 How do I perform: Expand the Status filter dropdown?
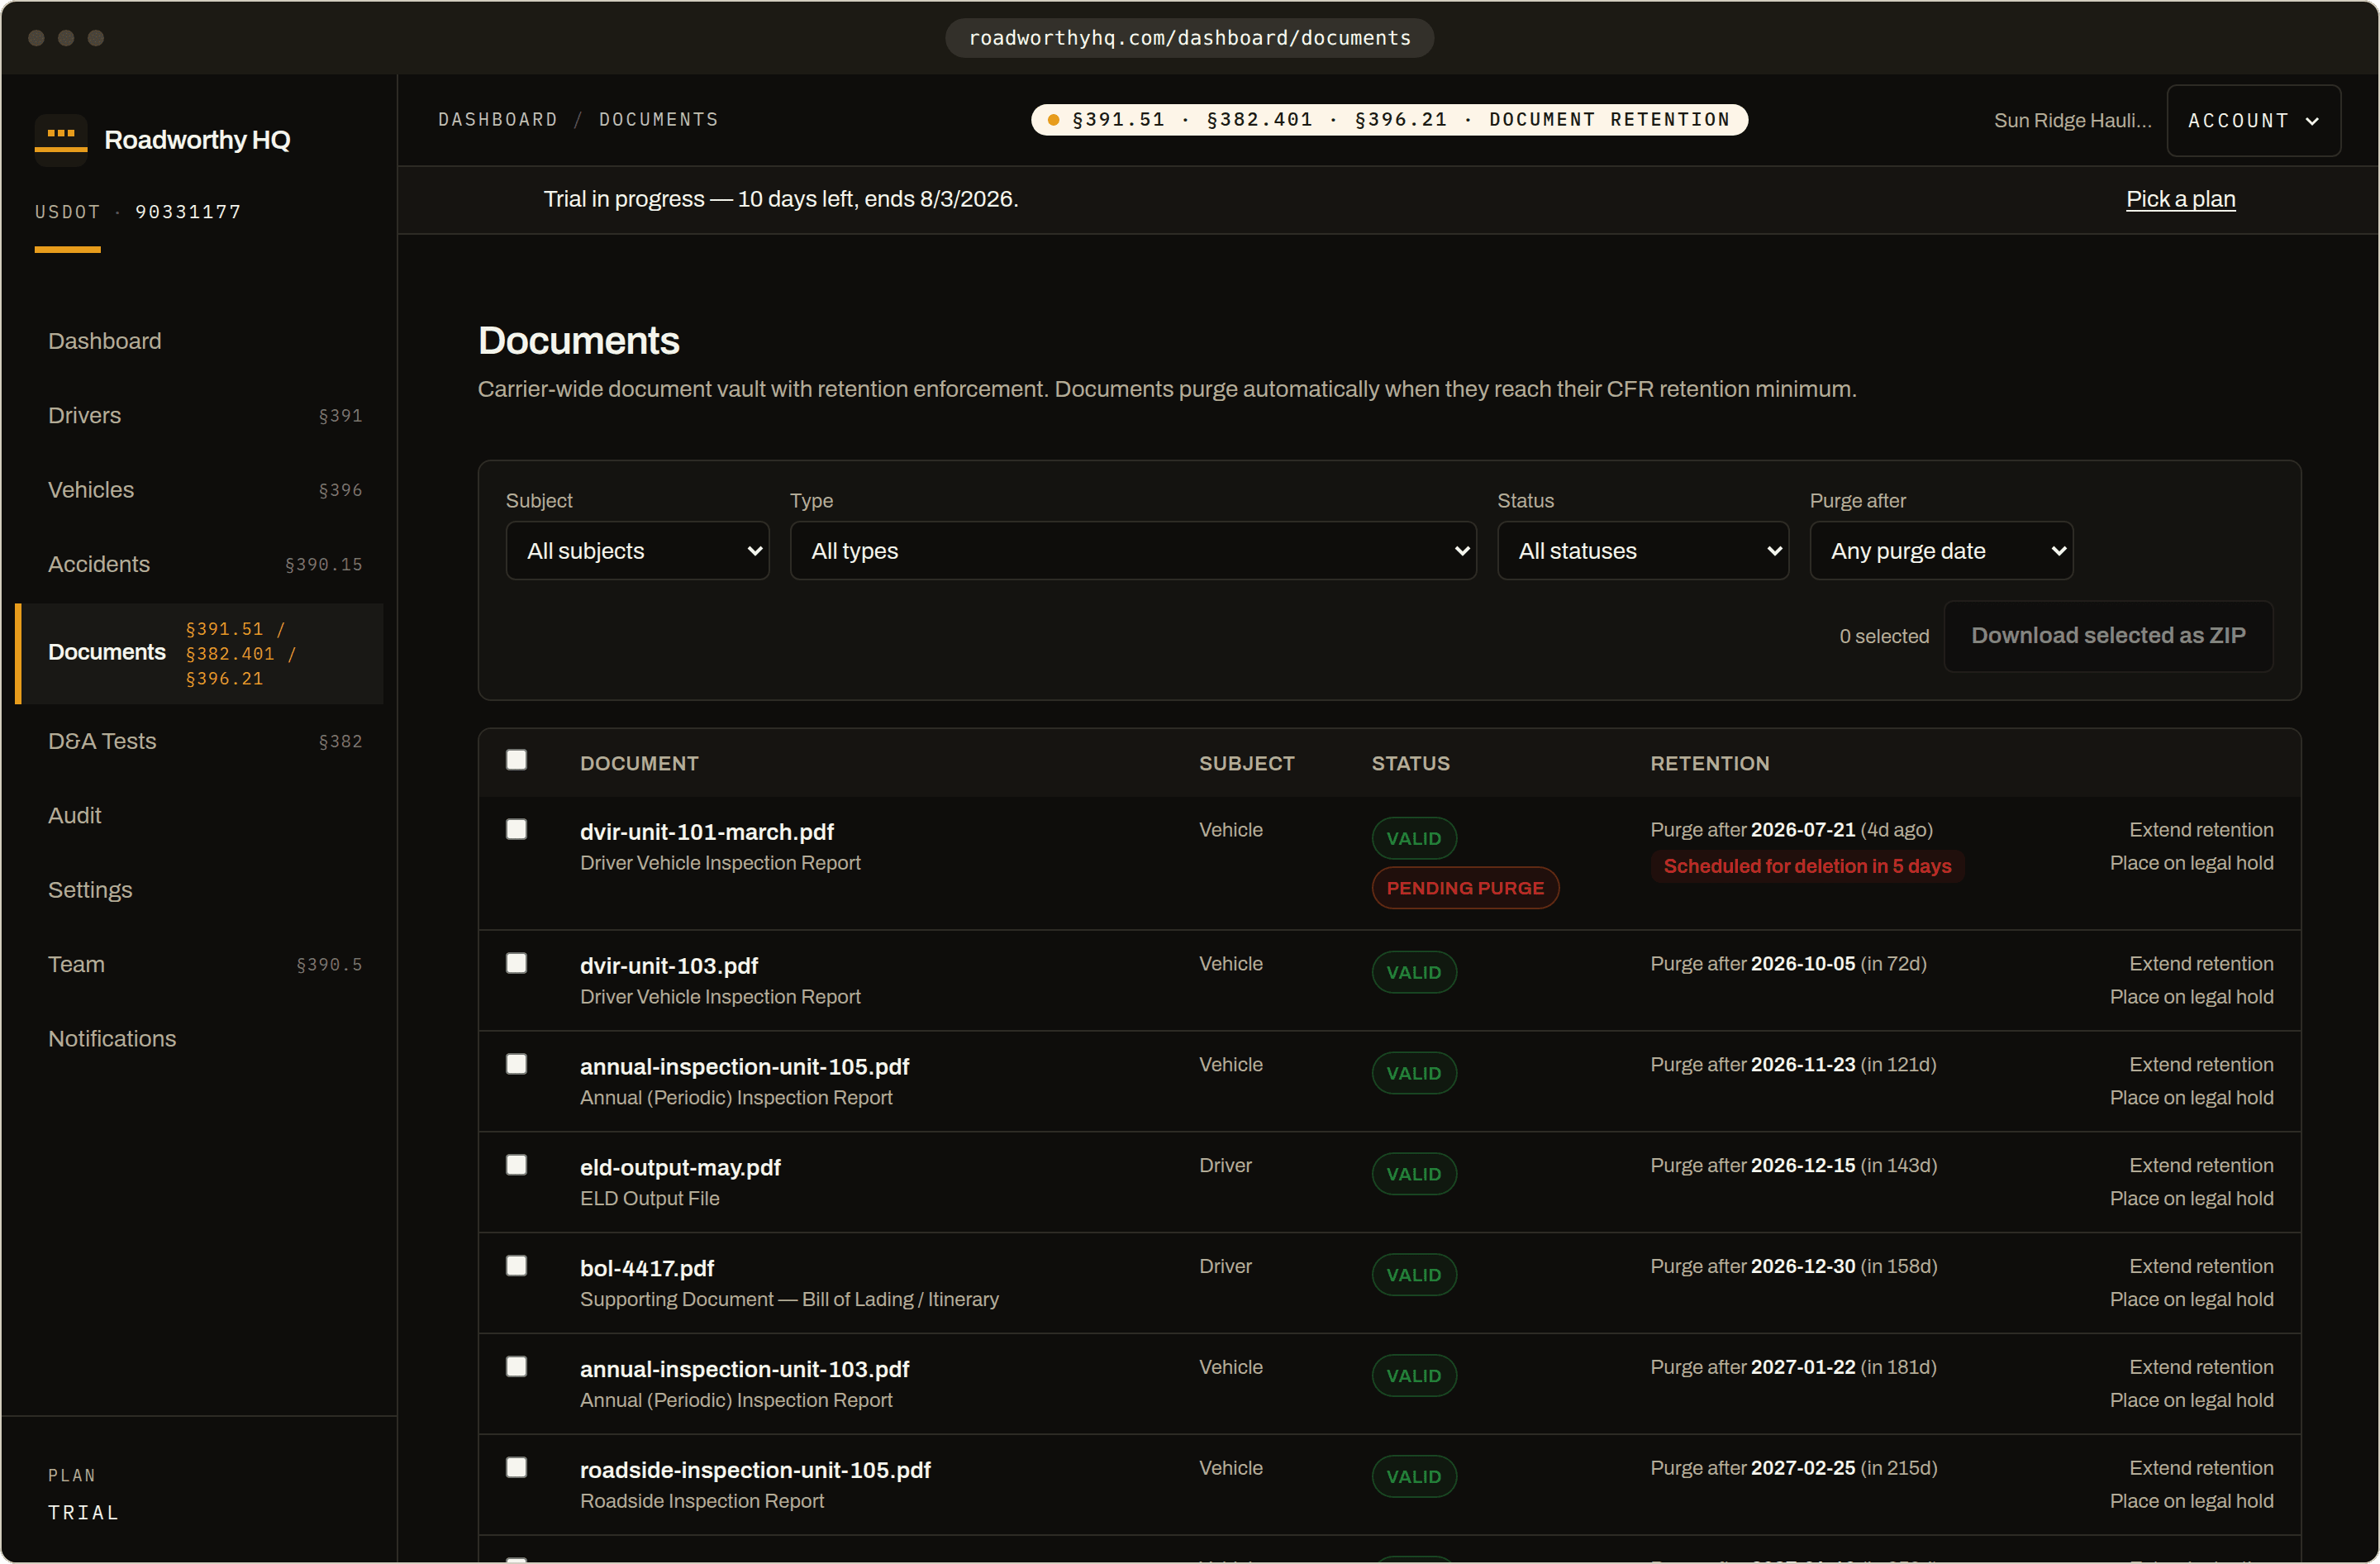1643,551
